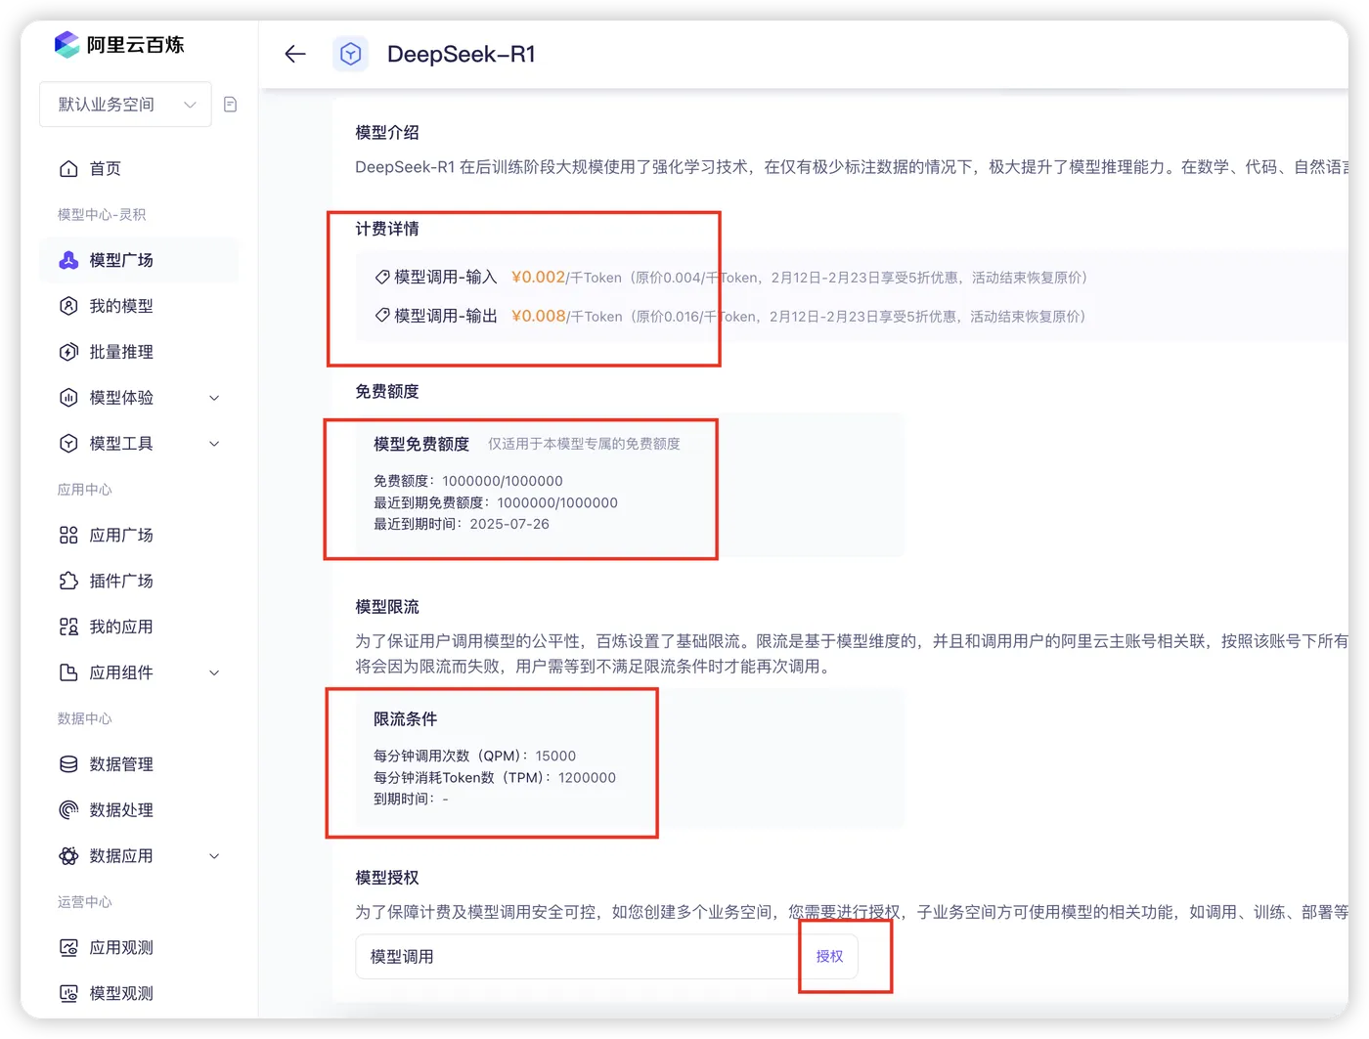The width and height of the screenshot is (1369, 1039).
Task: Open 首页 in the sidebar
Action: [139, 169]
